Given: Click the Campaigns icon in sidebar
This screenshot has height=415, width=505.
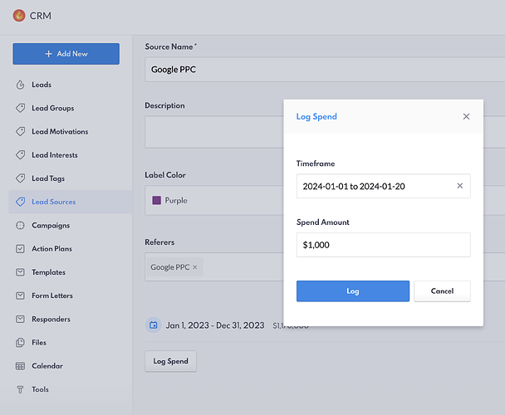Looking at the screenshot, I should pos(21,225).
